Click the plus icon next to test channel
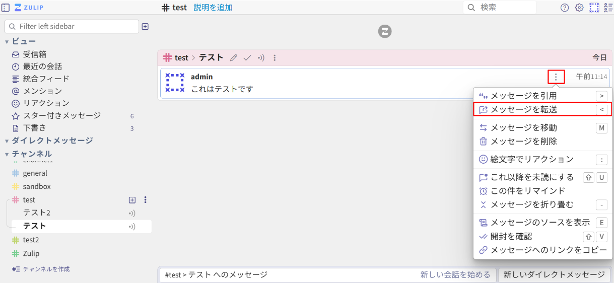 click(x=132, y=200)
